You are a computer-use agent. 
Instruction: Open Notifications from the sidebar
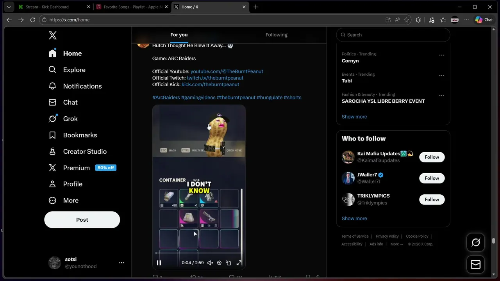point(75,86)
